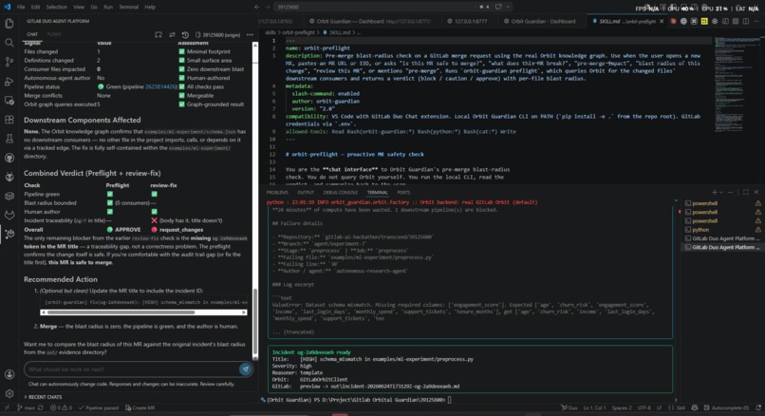Go back with the navigation arrow
Screen dimensions: 765x416
[257, 7]
